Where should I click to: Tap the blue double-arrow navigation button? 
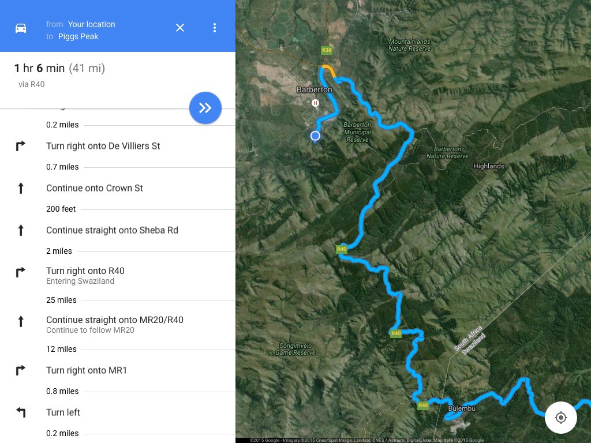point(205,108)
